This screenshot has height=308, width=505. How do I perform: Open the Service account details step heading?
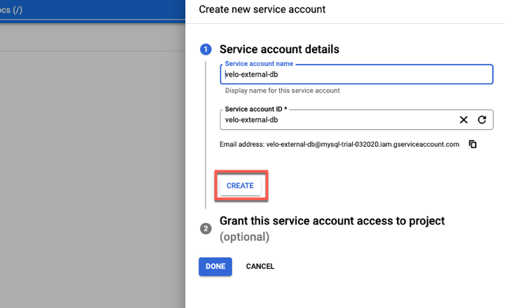pyautogui.click(x=279, y=49)
